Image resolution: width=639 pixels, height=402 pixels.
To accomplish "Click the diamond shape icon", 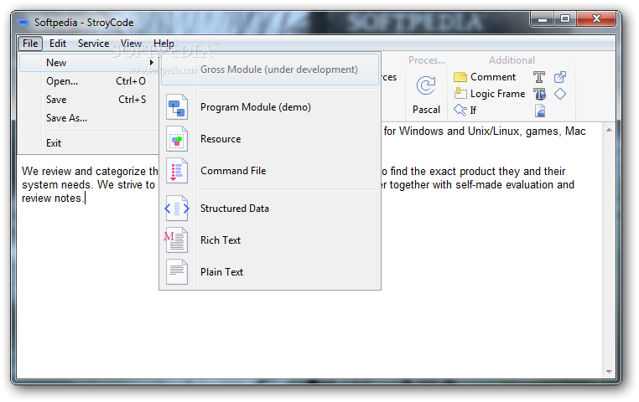I will tap(560, 94).
